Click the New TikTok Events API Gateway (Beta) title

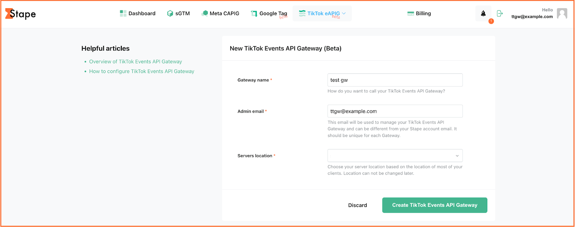click(285, 48)
